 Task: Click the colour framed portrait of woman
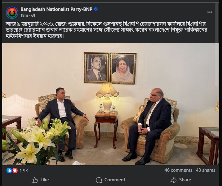[x=123, y=68]
